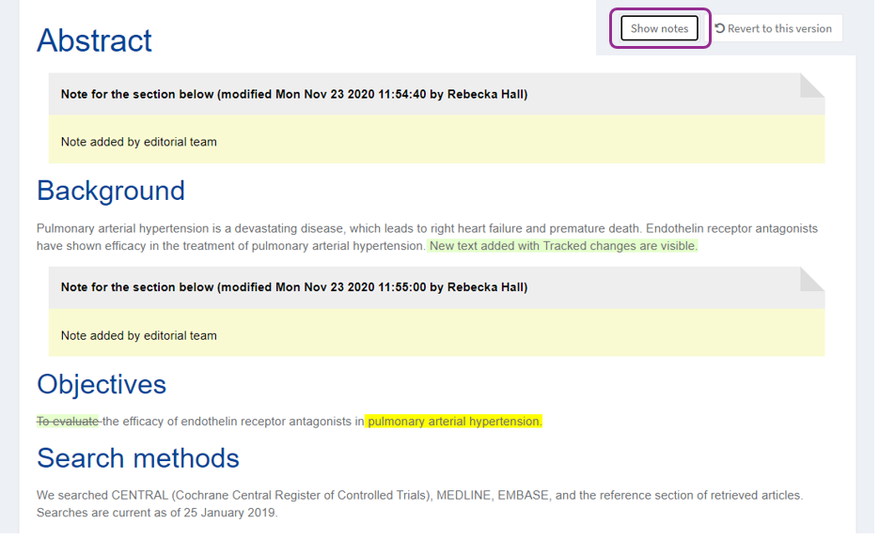The height and width of the screenshot is (539, 879).
Task: Click 'Searches are current as of 25 January 2019'
Action: (x=157, y=513)
